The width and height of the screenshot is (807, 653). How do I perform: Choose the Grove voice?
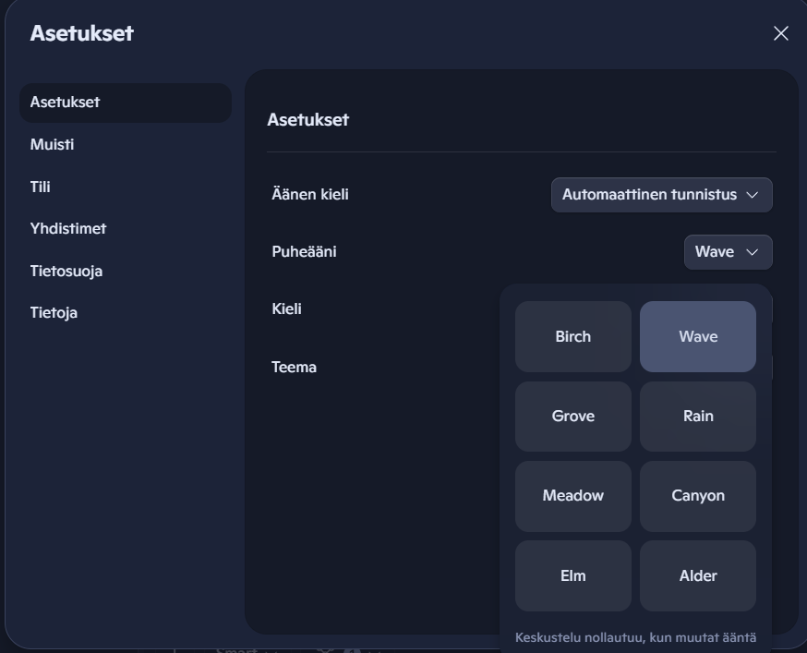pos(572,417)
